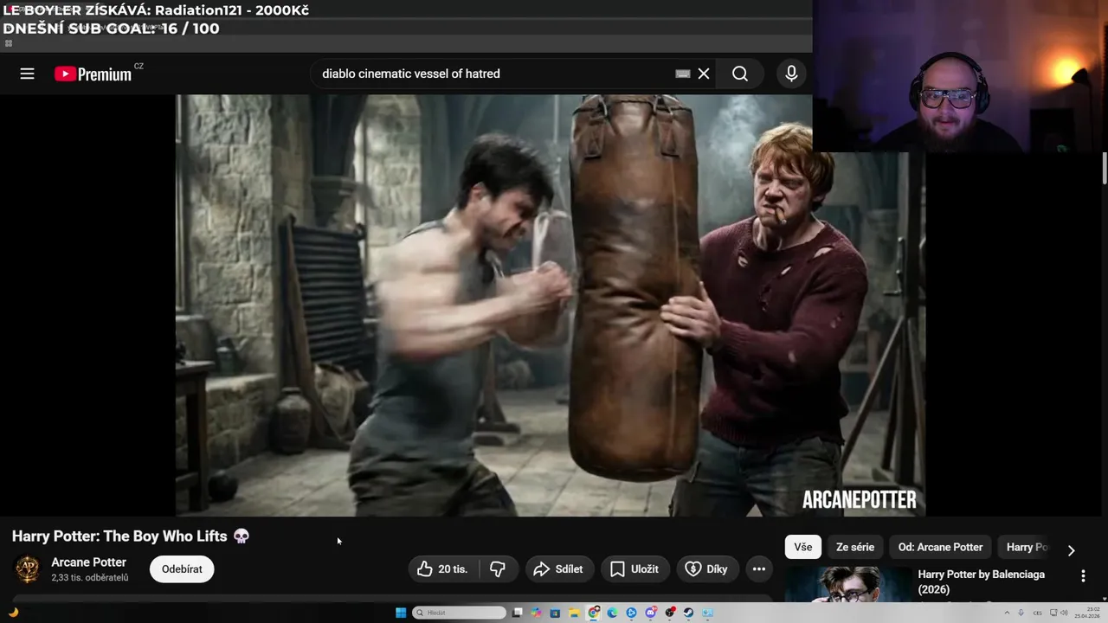Dislike the video with the thumbs down

point(498,568)
